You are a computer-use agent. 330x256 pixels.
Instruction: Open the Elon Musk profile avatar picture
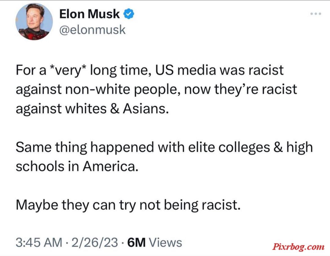point(34,21)
